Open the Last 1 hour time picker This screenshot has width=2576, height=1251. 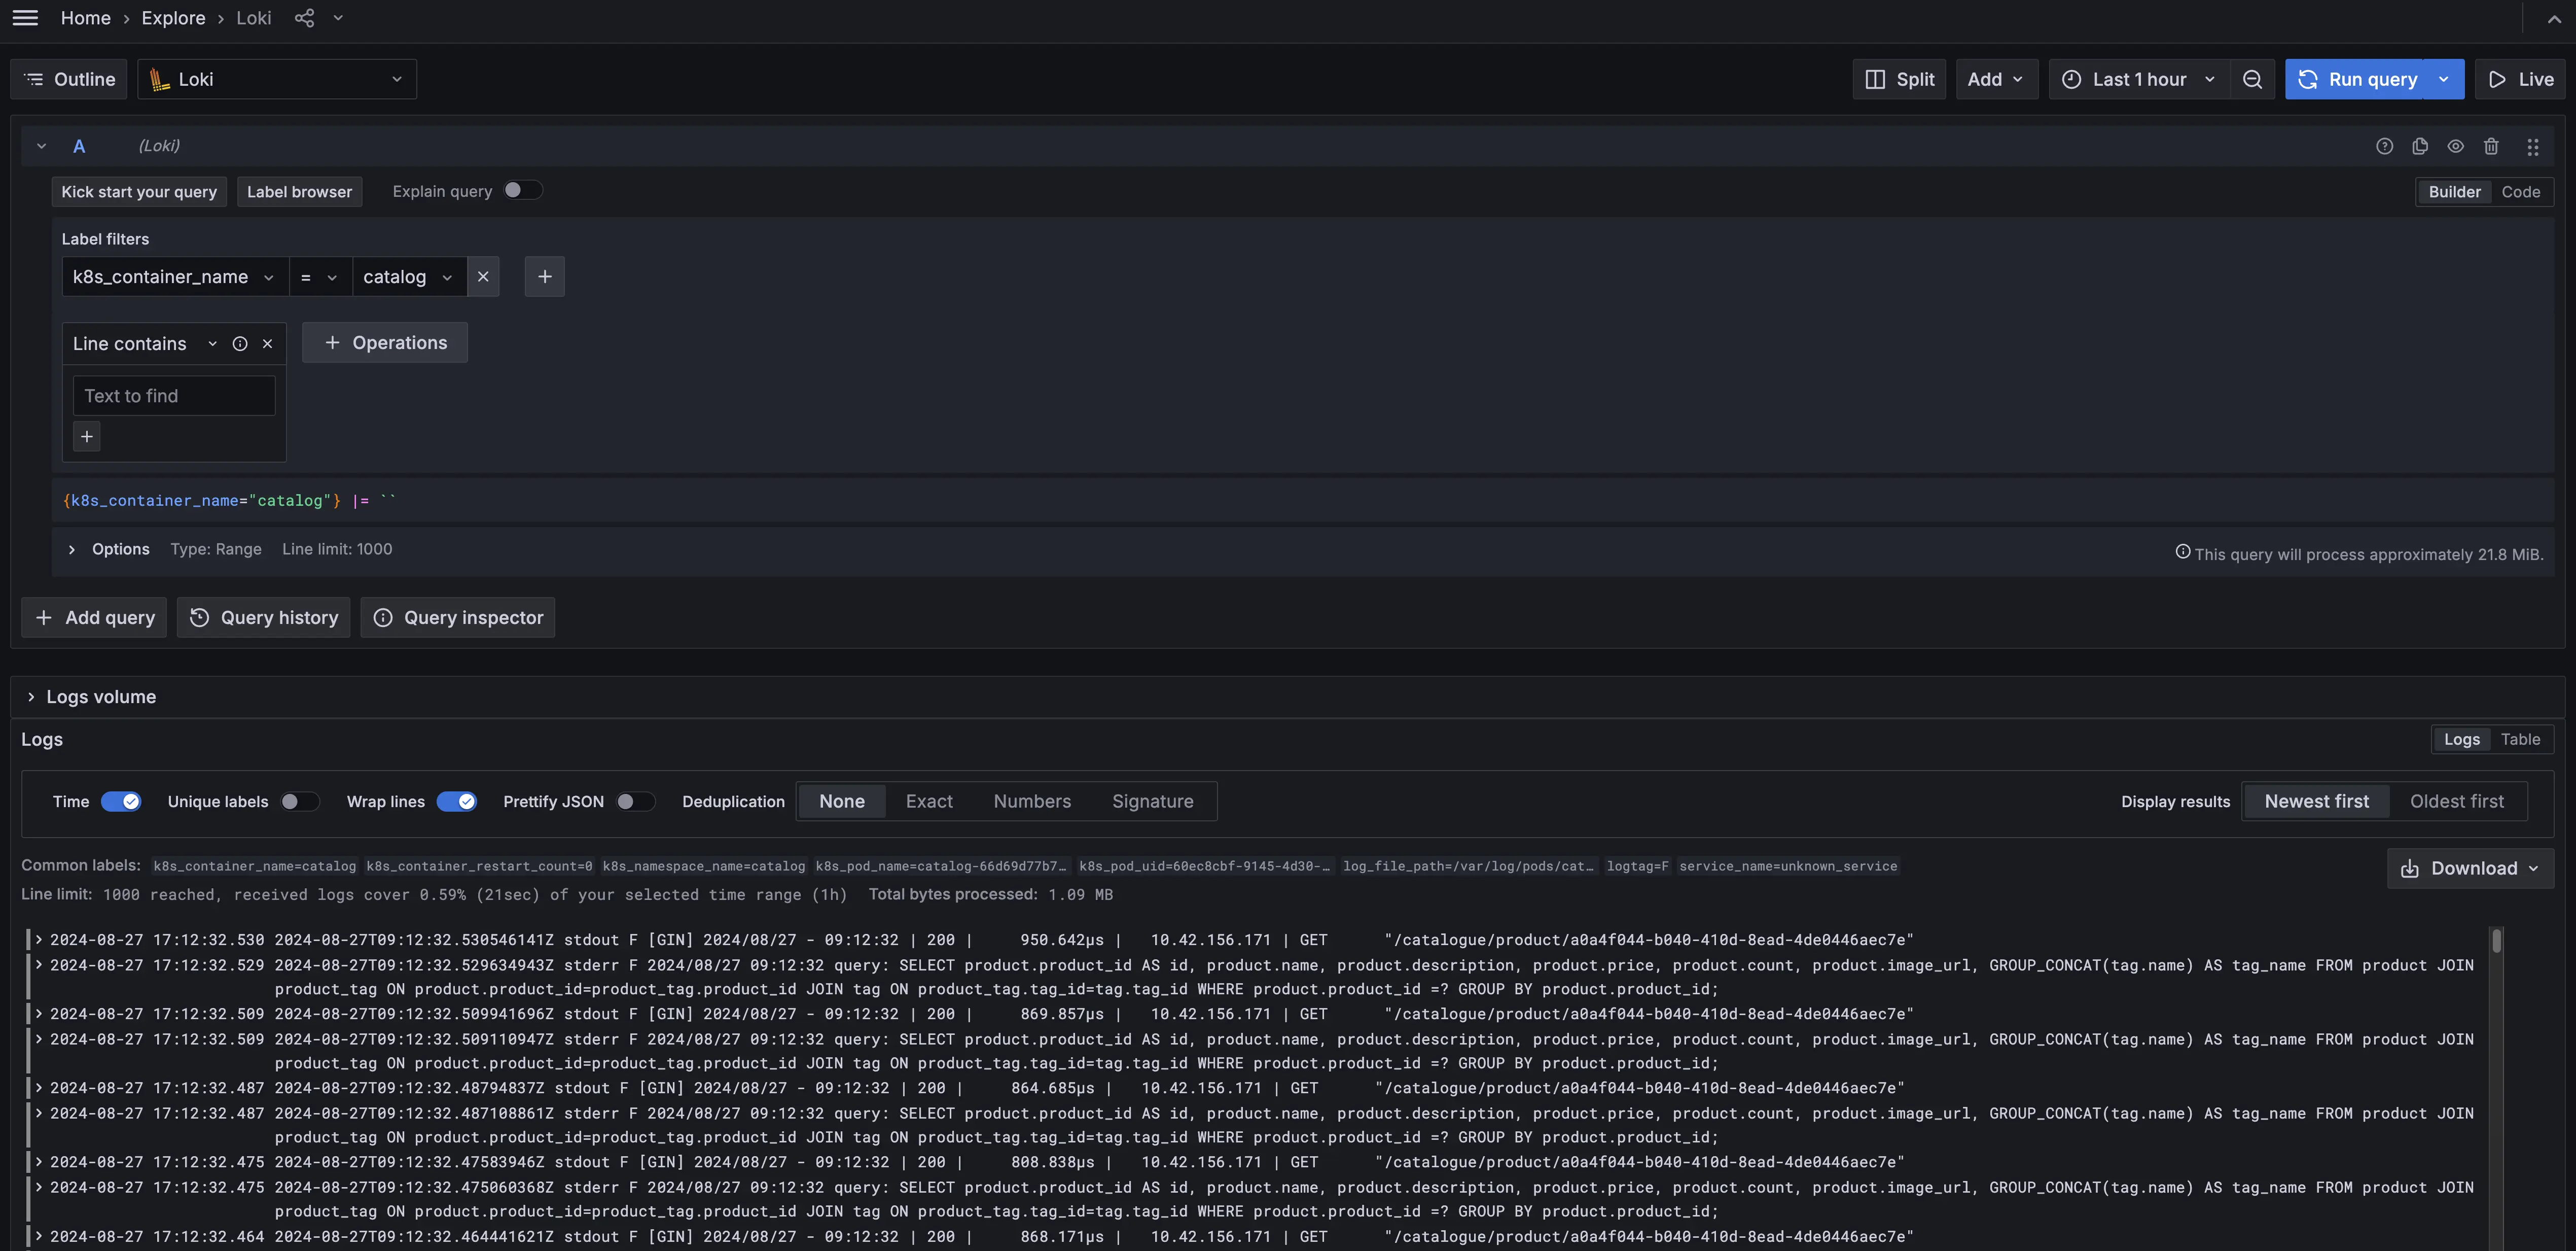point(2139,79)
